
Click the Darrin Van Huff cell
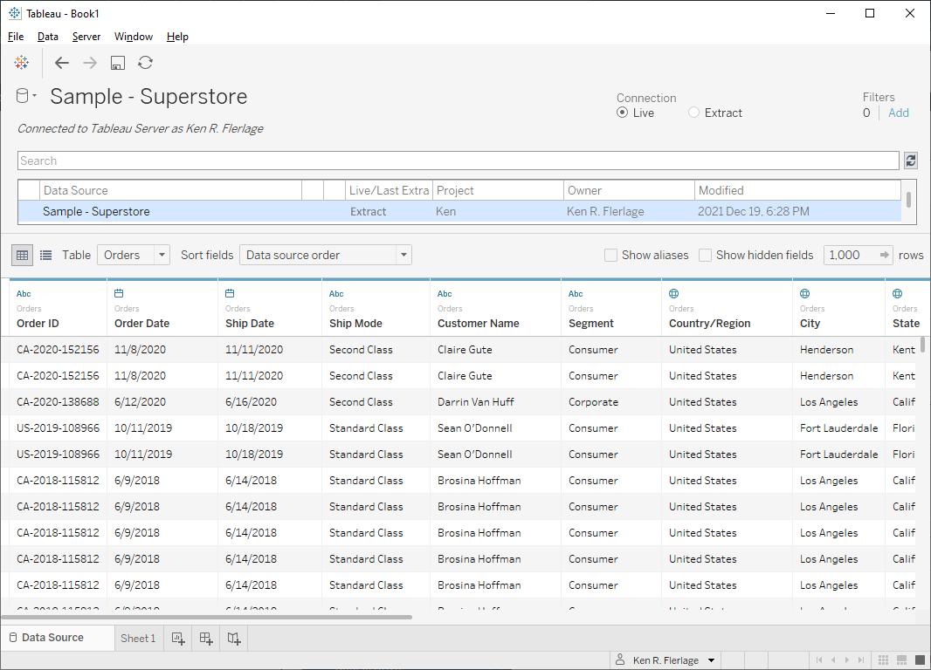coord(476,402)
